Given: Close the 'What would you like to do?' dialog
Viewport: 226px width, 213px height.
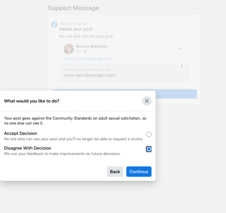Looking at the screenshot, I should [147, 101].
